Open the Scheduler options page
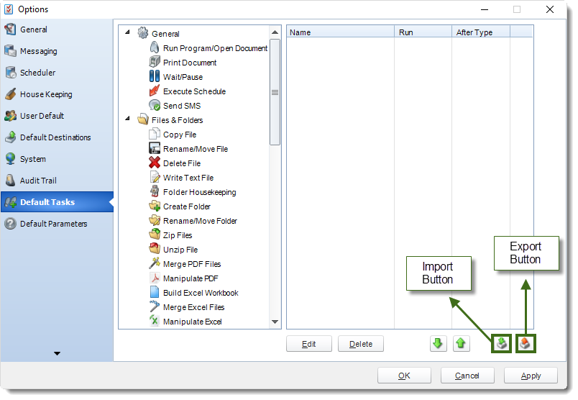Viewport: 578px width, 400px height. click(57, 73)
